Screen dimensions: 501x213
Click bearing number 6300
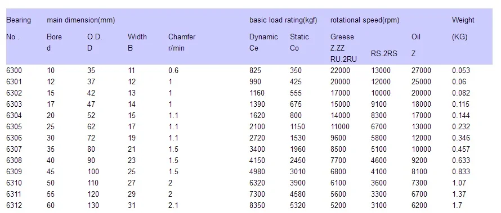click(14, 70)
